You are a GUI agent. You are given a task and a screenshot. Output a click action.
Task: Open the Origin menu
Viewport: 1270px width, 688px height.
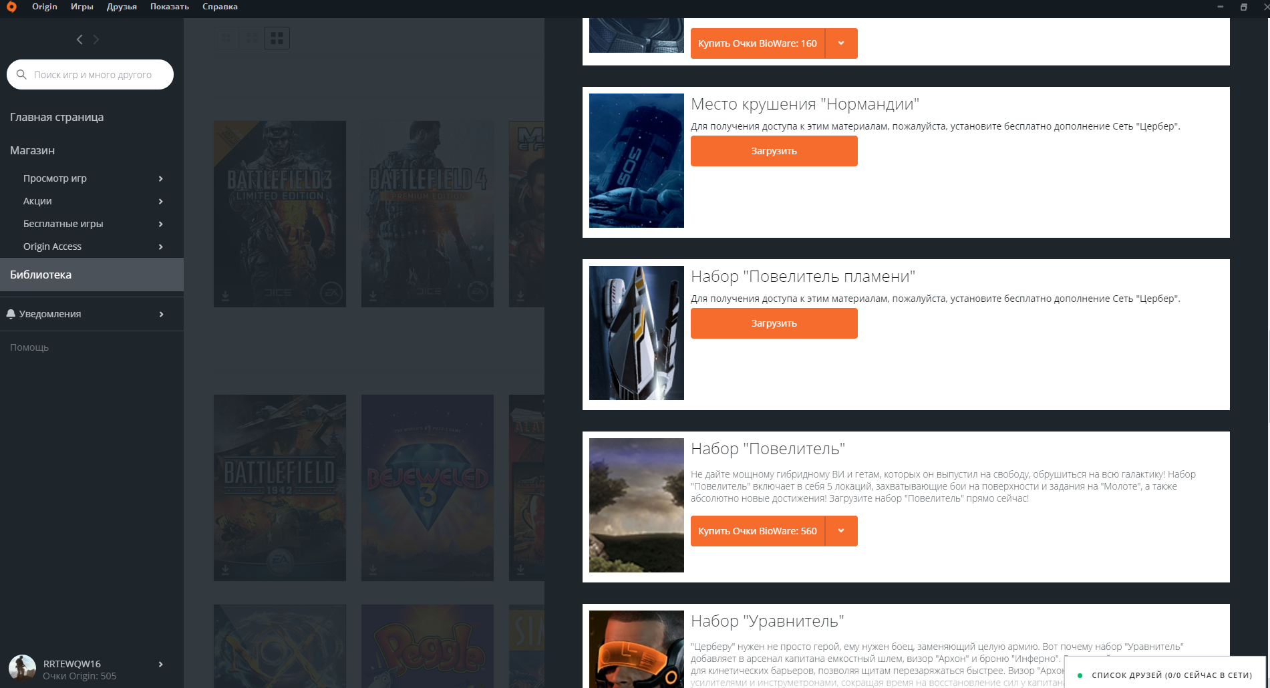point(45,7)
